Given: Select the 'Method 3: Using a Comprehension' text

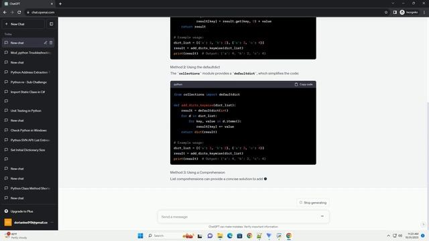Looking at the screenshot, I should (198, 173).
